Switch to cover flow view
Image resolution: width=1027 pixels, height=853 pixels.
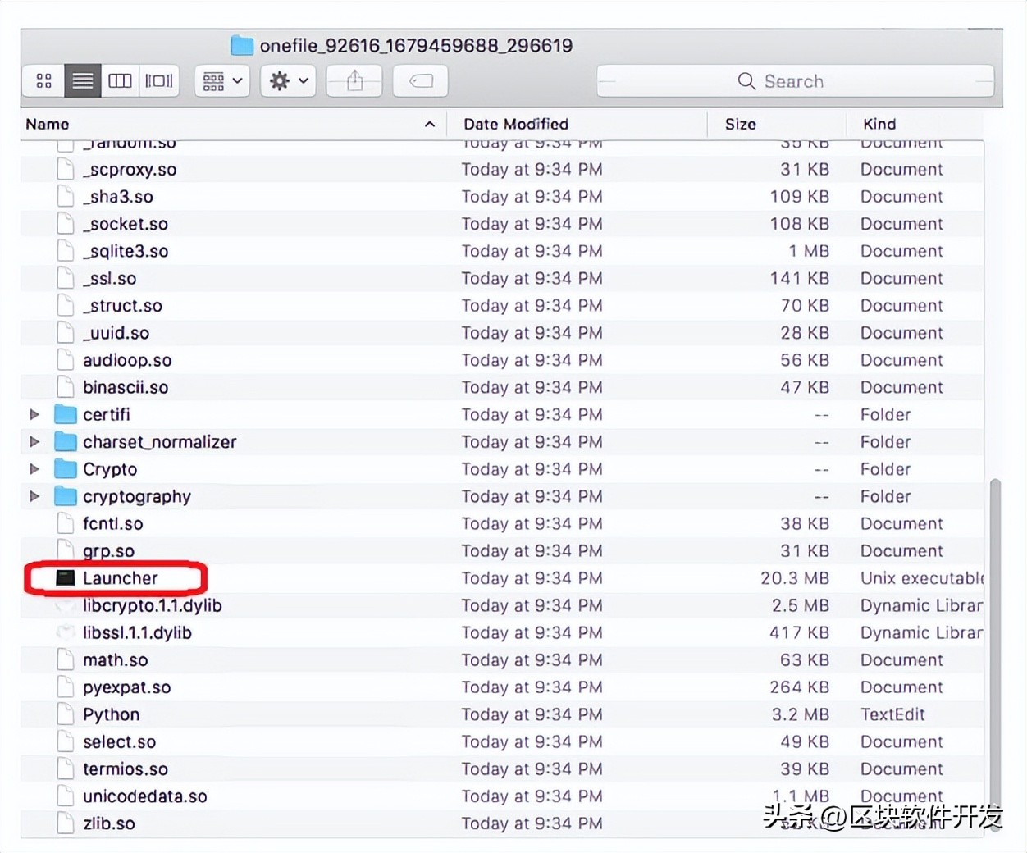pyautogui.click(x=158, y=80)
